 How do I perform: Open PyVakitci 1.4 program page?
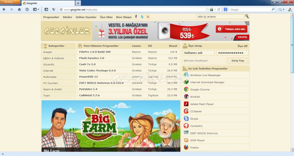(88, 89)
